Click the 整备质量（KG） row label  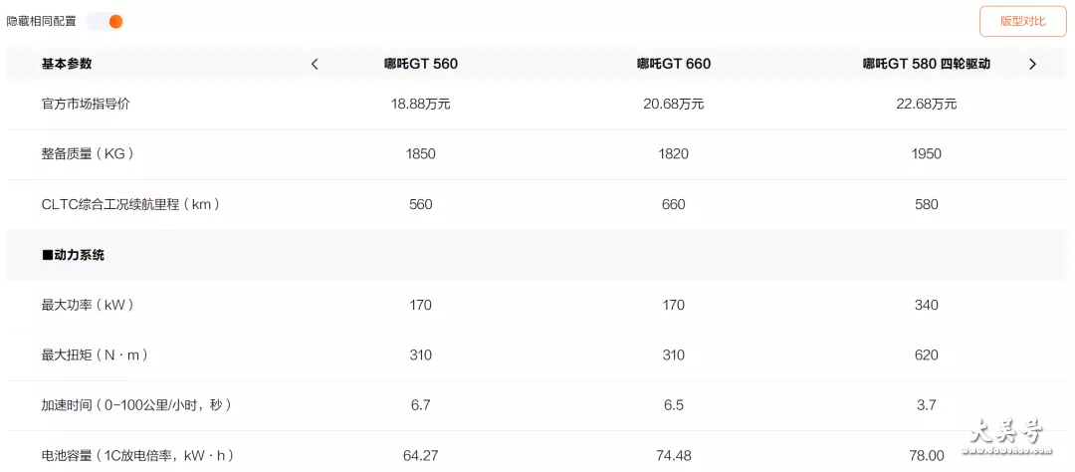(88, 154)
